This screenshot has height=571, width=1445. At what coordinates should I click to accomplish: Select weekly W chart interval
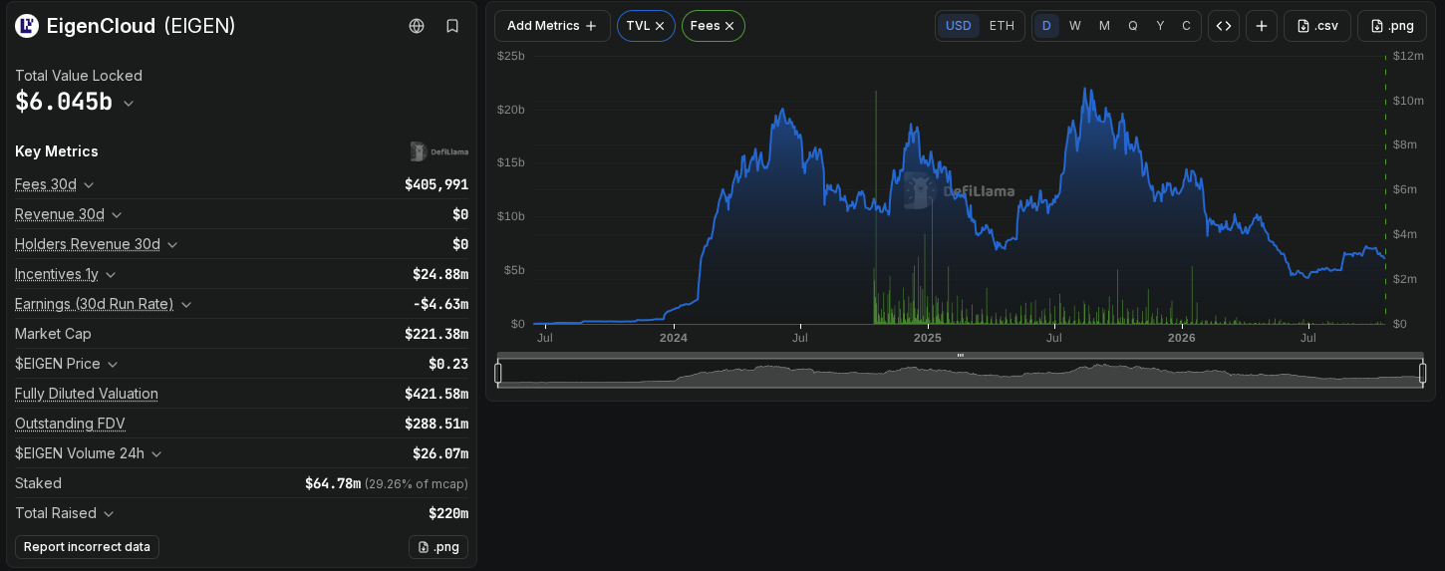(1075, 26)
